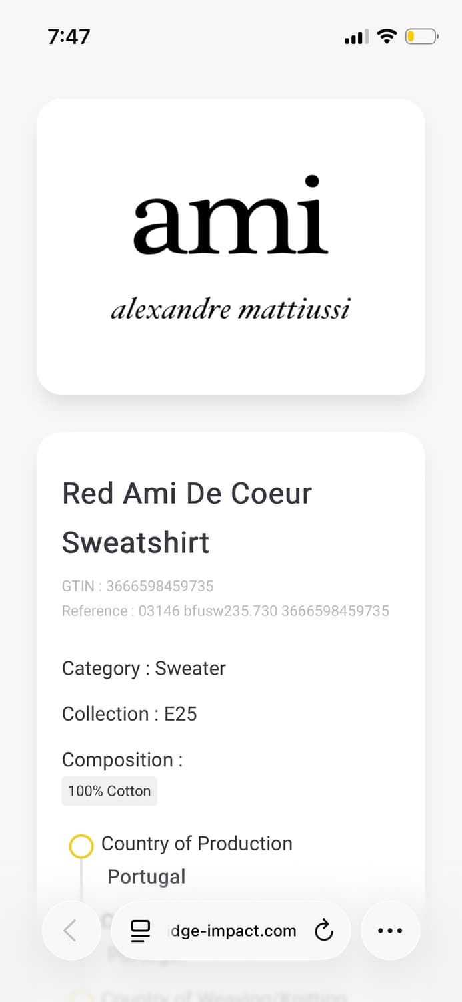
Task: Tap the GTIN number line
Action: (x=138, y=586)
